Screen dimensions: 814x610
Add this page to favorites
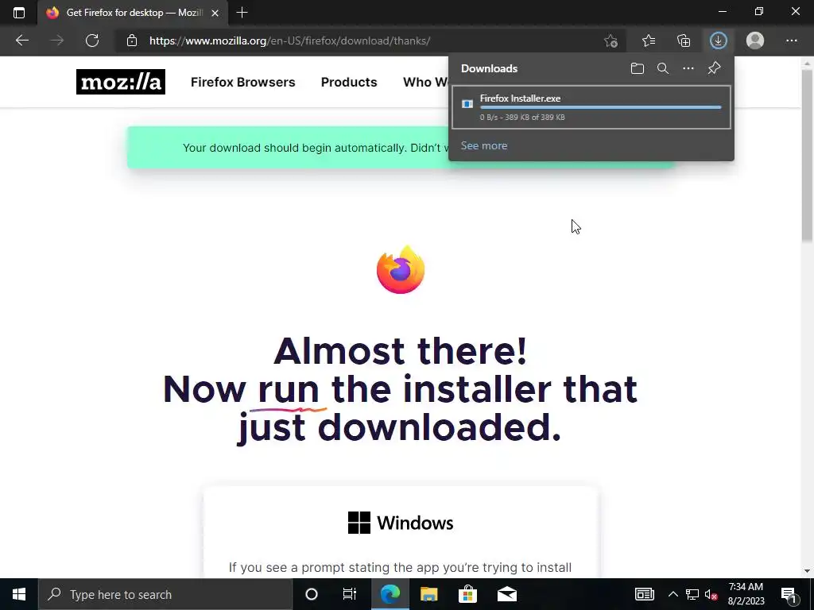tap(611, 41)
